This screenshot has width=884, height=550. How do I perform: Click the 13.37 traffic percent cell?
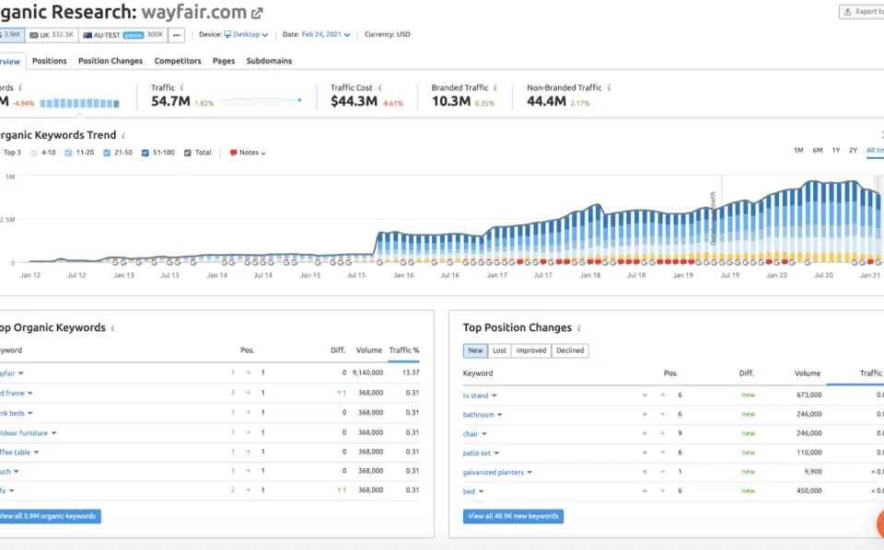pyautogui.click(x=411, y=372)
